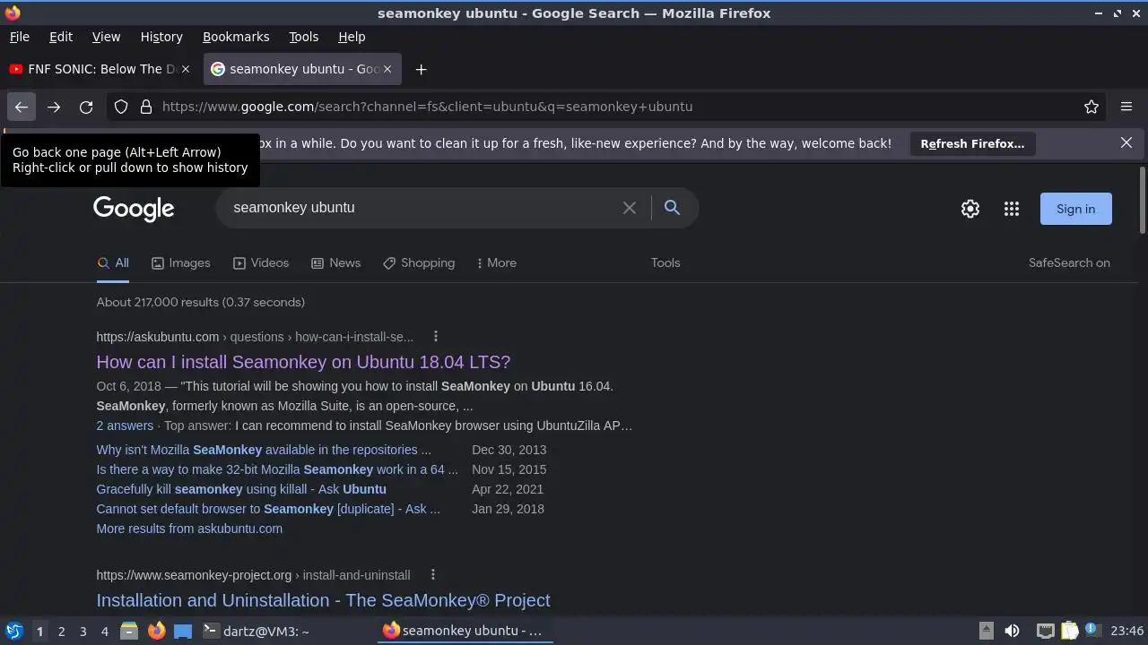
Task: Click the Refresh Firefox button
Action: (972, 143)
